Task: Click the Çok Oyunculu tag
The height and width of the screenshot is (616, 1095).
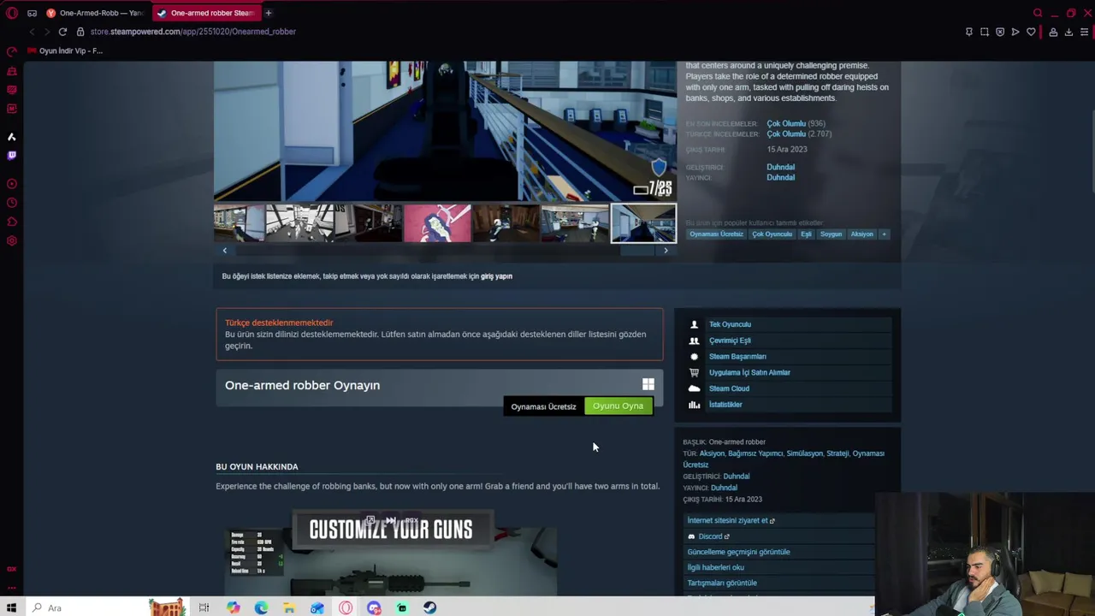Action: [772, 234]
